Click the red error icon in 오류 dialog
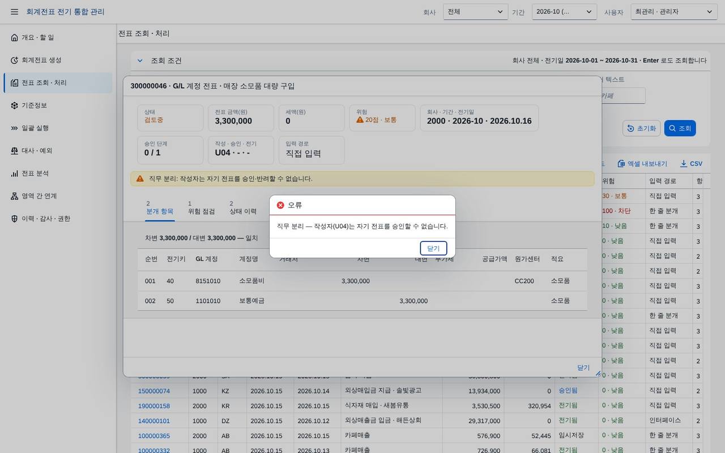The width and height of the screenshot is (725, 453). (280, 205)
